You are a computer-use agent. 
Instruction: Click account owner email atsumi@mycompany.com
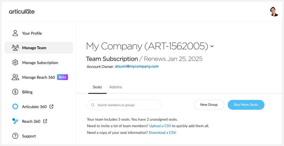pos(137,66)
